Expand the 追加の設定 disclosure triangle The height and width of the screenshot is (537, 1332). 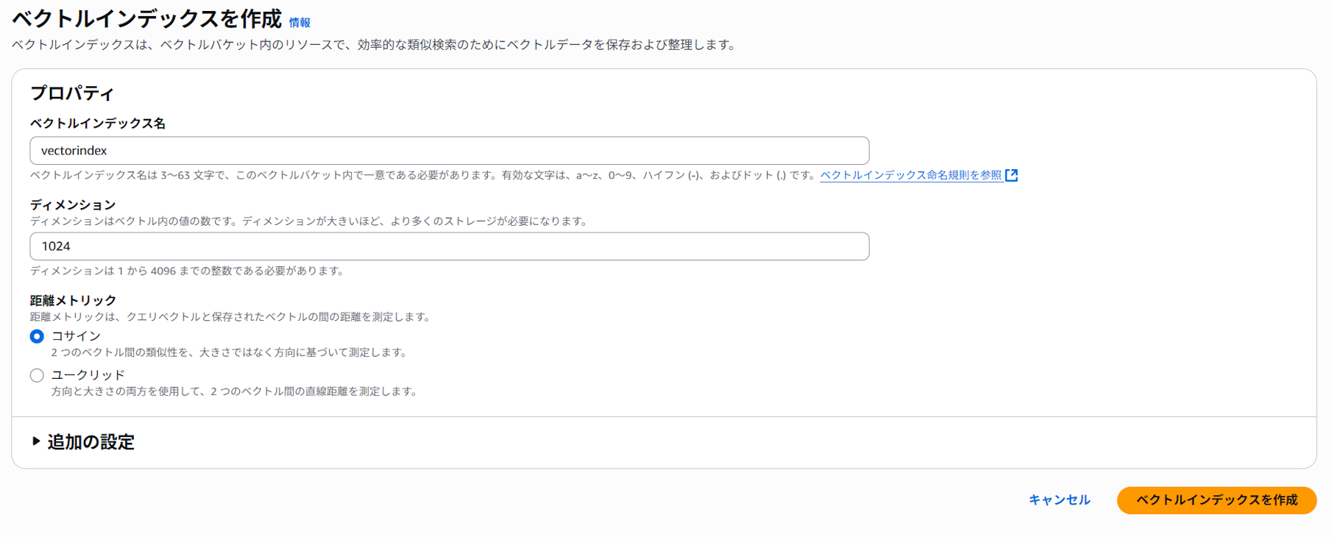(36, 441)
